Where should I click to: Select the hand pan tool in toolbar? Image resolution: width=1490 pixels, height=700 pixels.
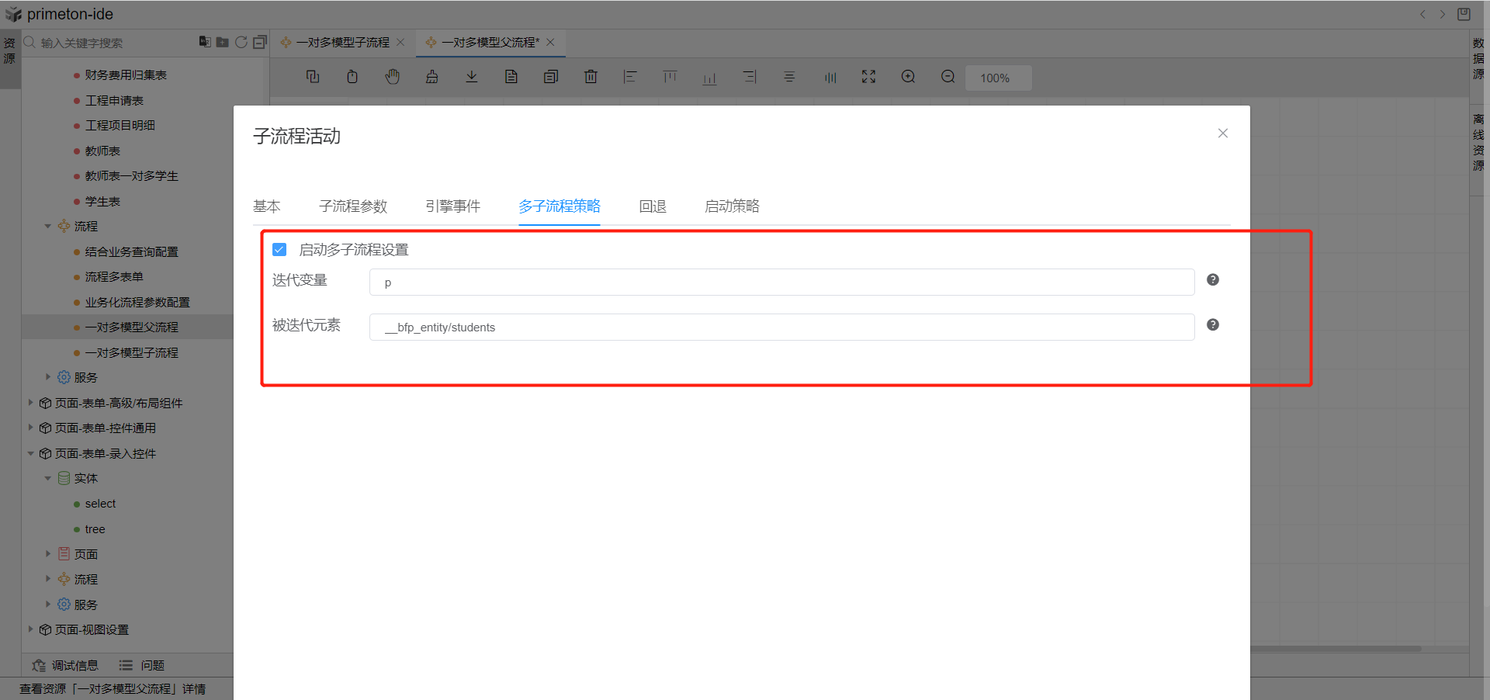coord(393,77)
